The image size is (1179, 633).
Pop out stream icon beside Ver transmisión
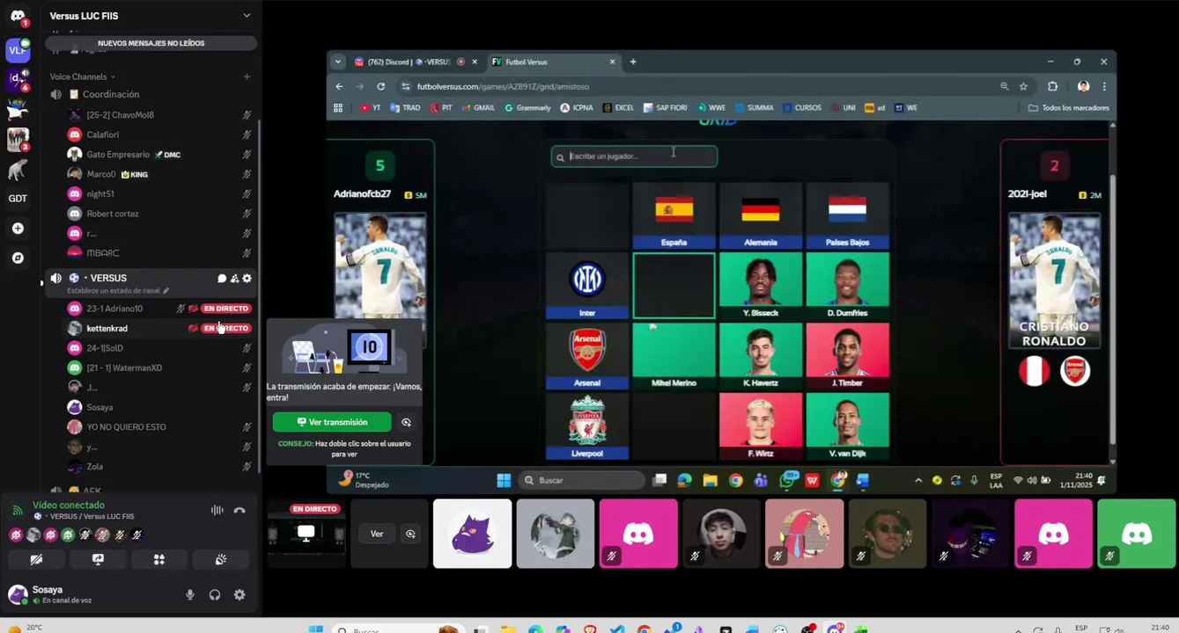tap(406, 422)
